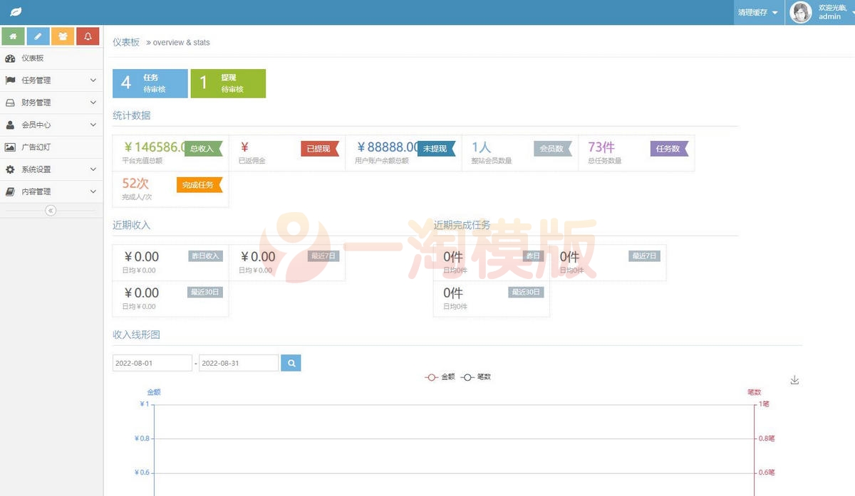Click the 1 提现 待审核 tile

click(x=228, y=83)
